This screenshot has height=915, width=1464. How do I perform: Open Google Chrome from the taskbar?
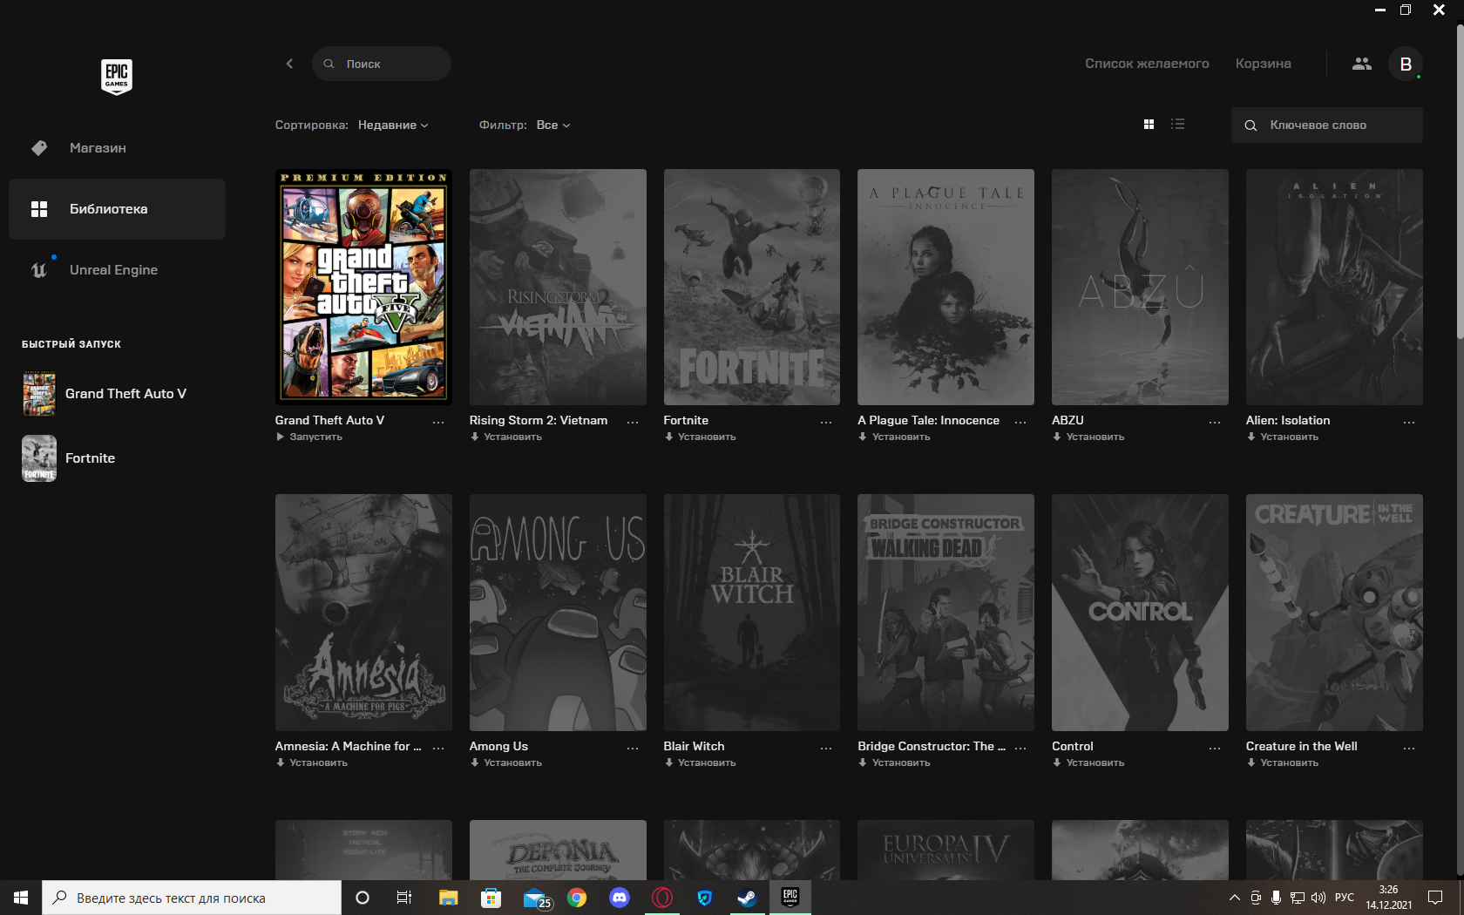[577, 898]
